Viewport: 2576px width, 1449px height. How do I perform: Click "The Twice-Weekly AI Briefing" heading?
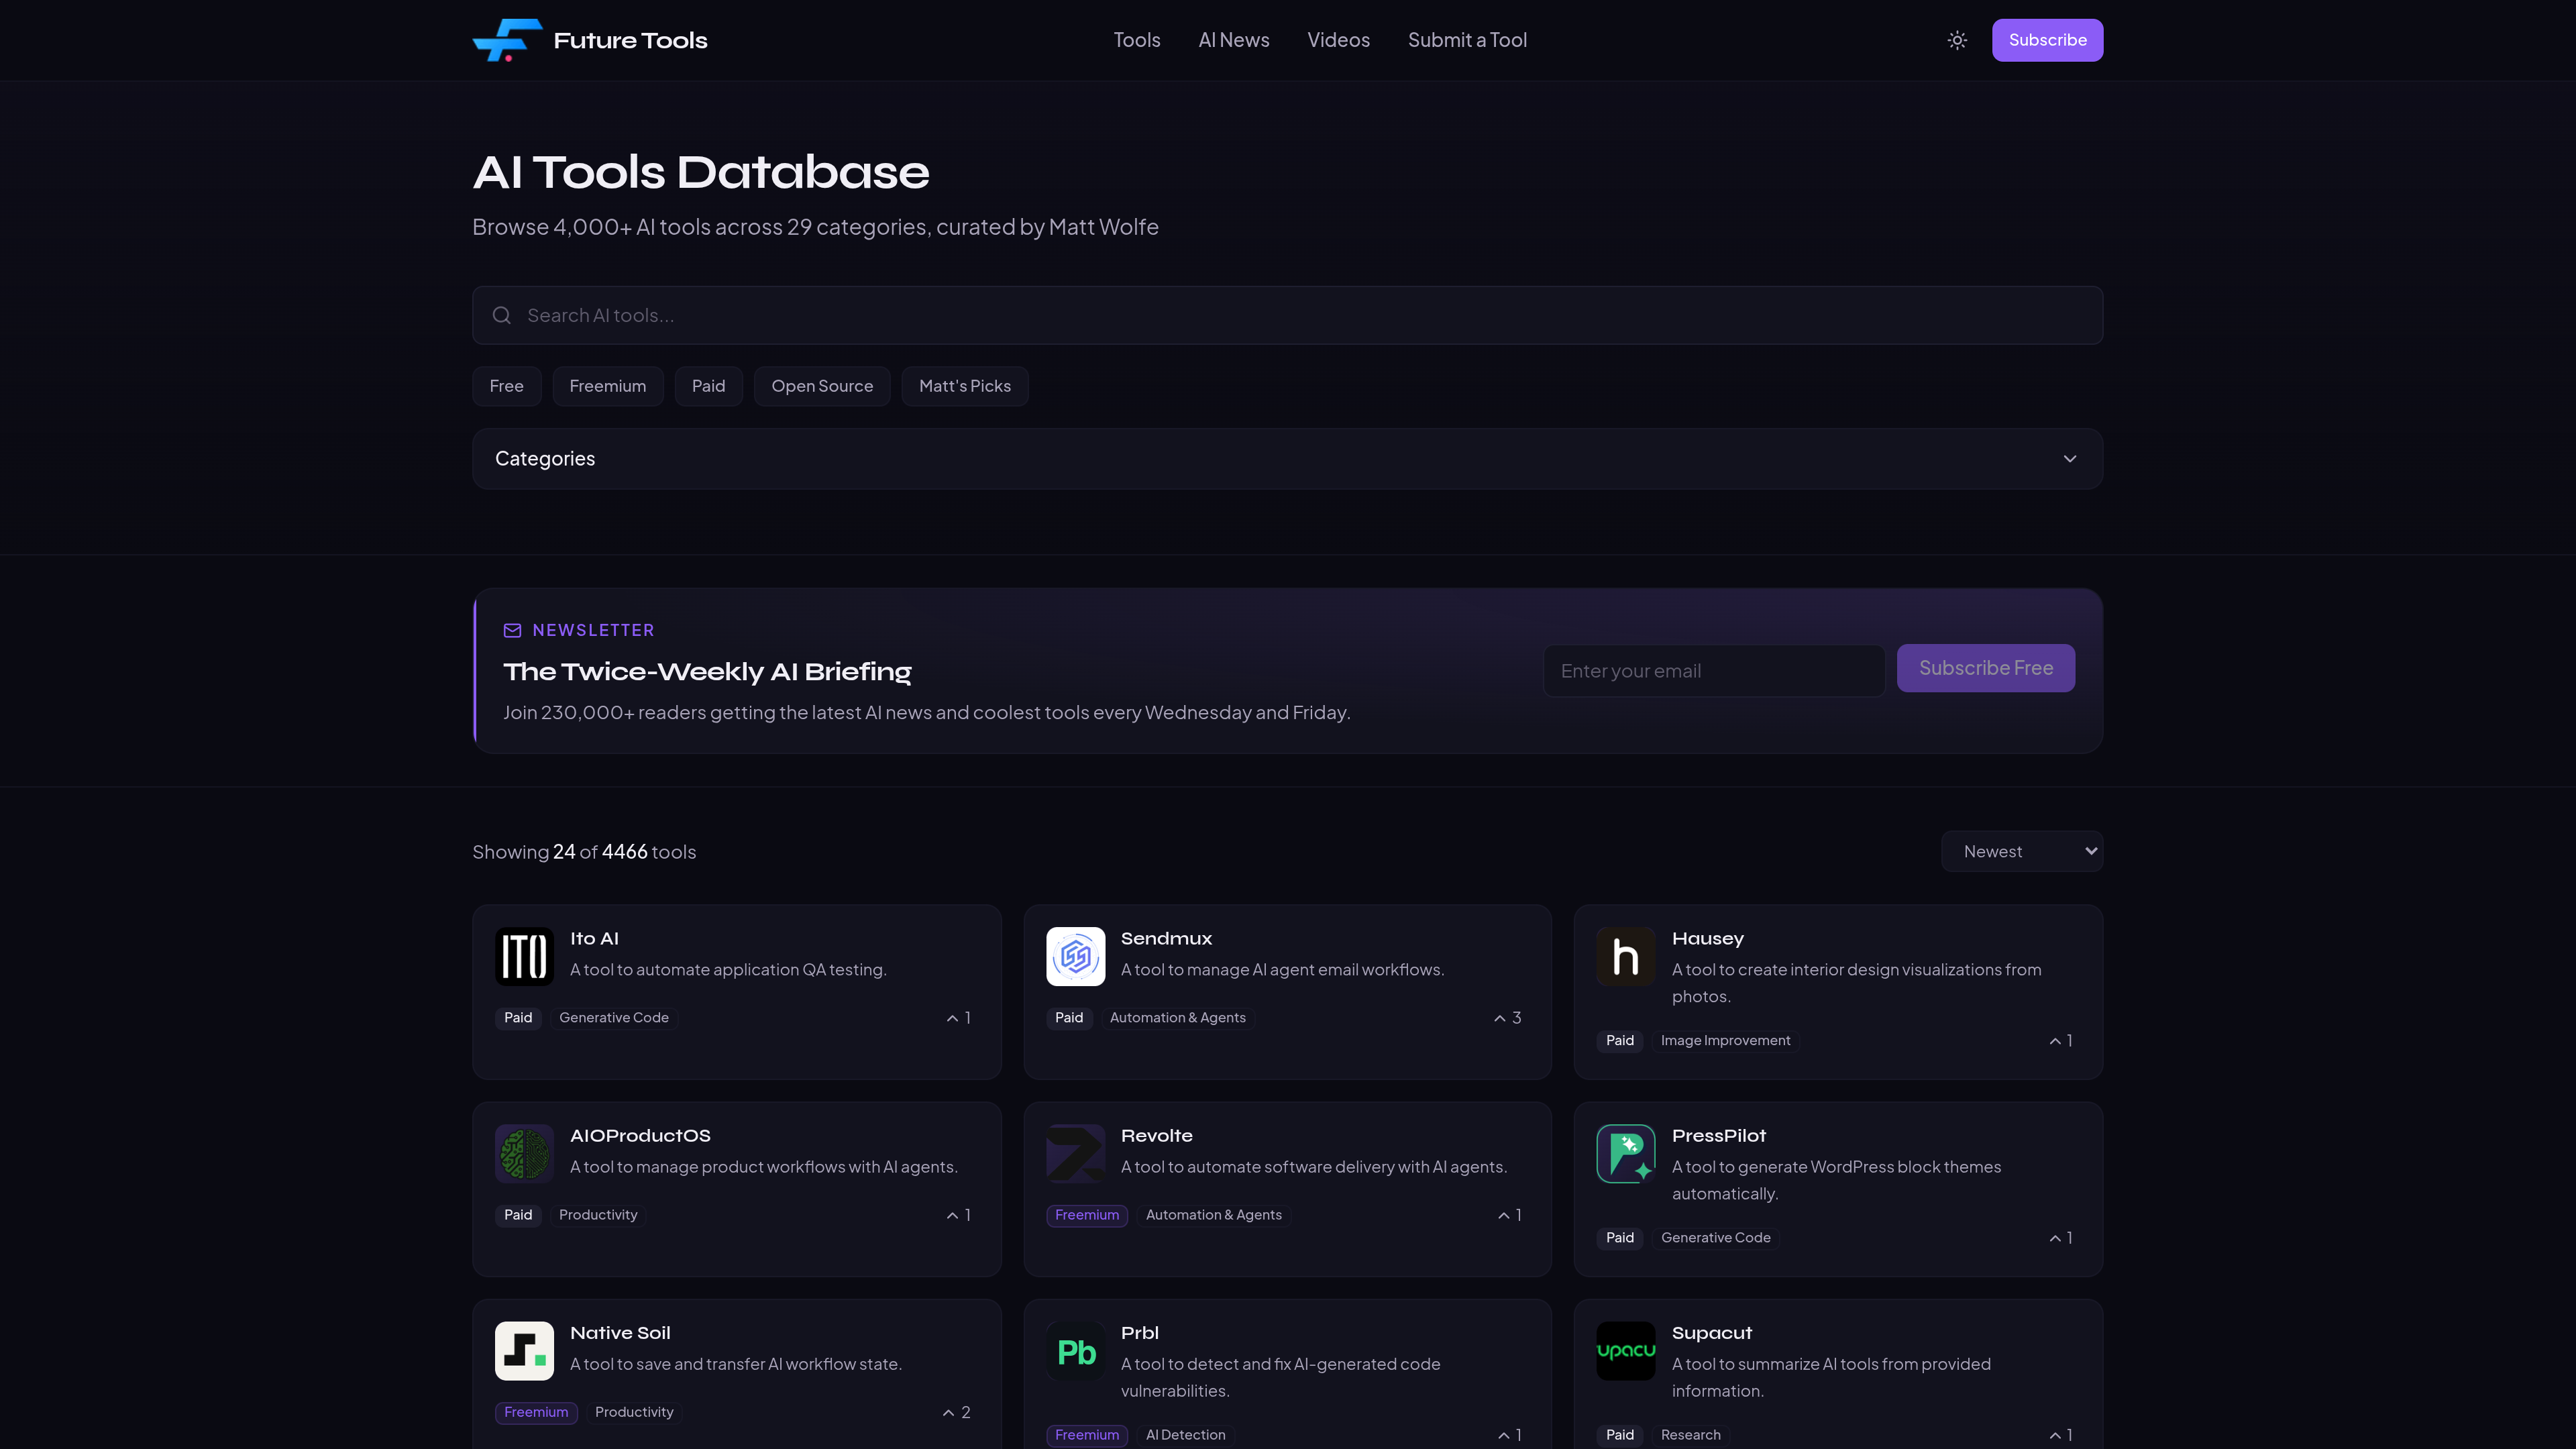[x=707, y=672]
